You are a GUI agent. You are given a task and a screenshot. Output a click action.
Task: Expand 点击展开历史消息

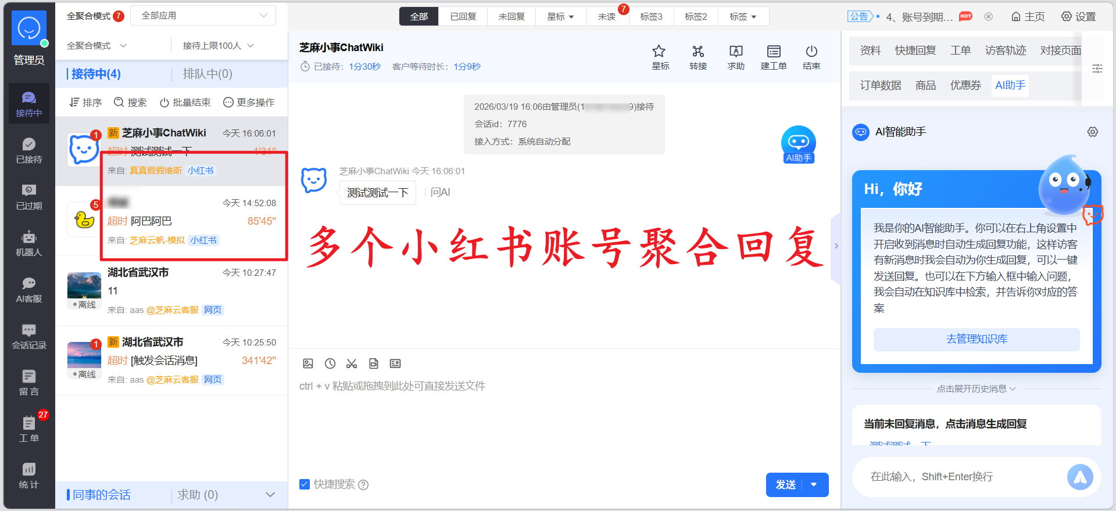(x=976, y=388)
